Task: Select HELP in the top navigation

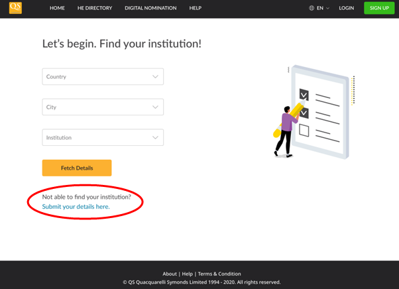Action: 195,8
